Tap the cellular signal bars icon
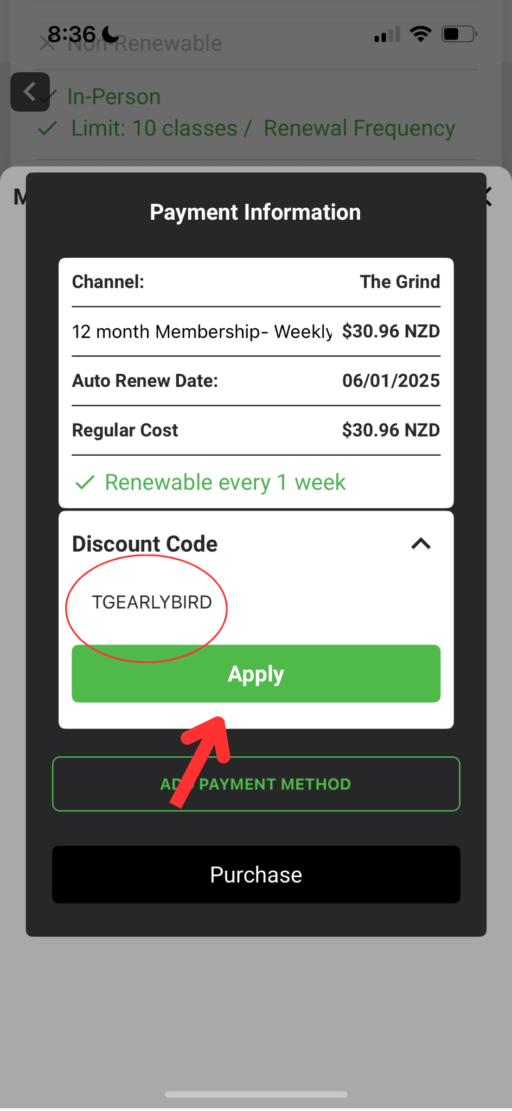The height and width of the screenshot is (1111, 512). coord(387,34)
